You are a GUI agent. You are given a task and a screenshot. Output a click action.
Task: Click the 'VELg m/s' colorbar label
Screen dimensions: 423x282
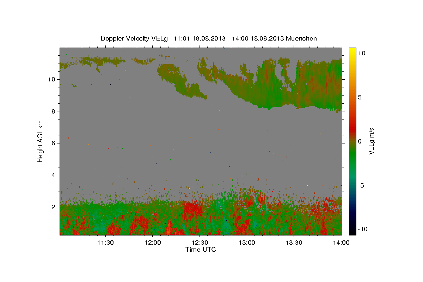tap(371, 141)
